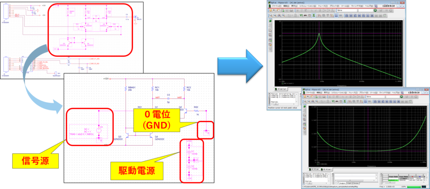Open 表示 menu in lower PSpice window
The image size is (430, 189).
(x=327, y=93)
